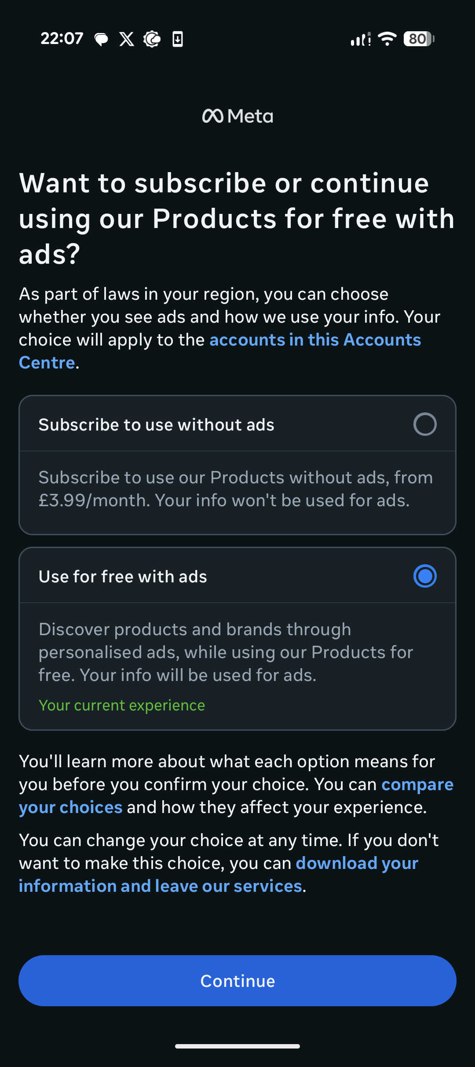
Task: Tap the Wi-Fi status icon
Action: [x=387, y=39]
